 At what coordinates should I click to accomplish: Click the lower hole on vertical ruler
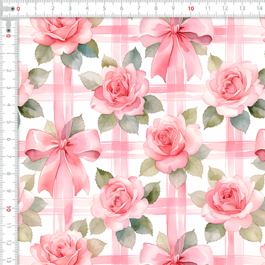click(x=8, y=31)
